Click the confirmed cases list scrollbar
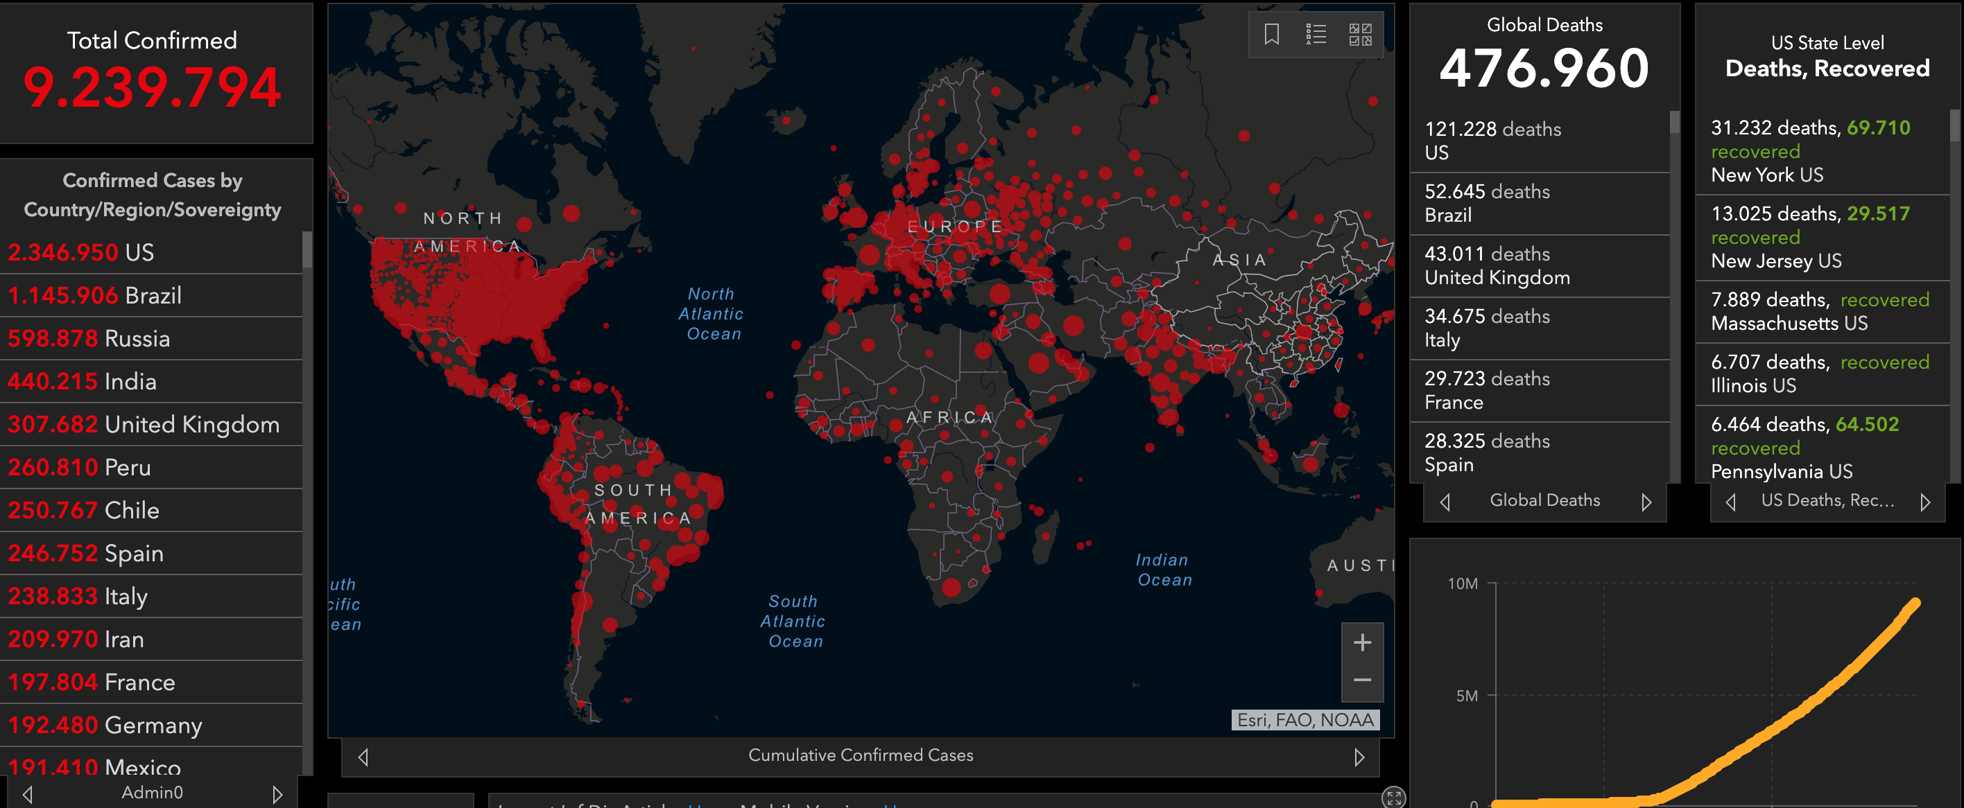This screenshot has height=808, width=1964. (307, 249)
